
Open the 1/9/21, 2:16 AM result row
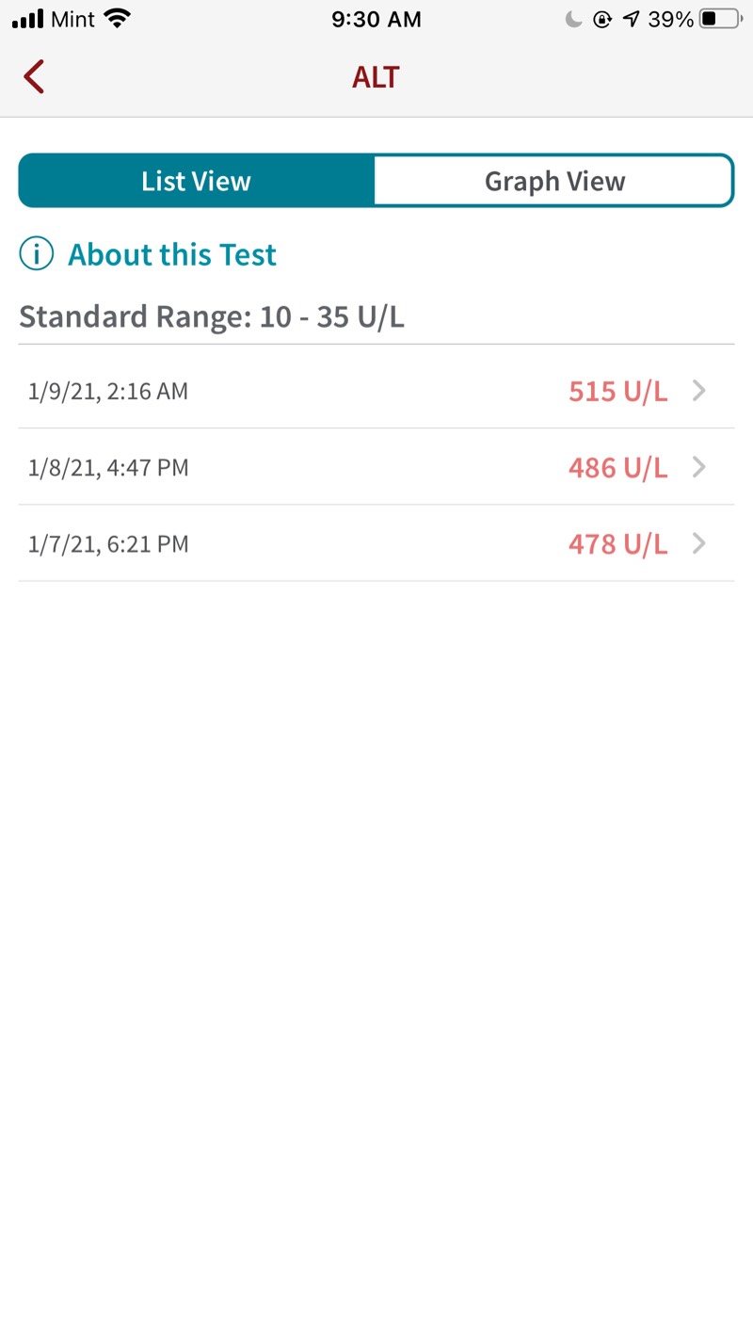coord(376,391)
